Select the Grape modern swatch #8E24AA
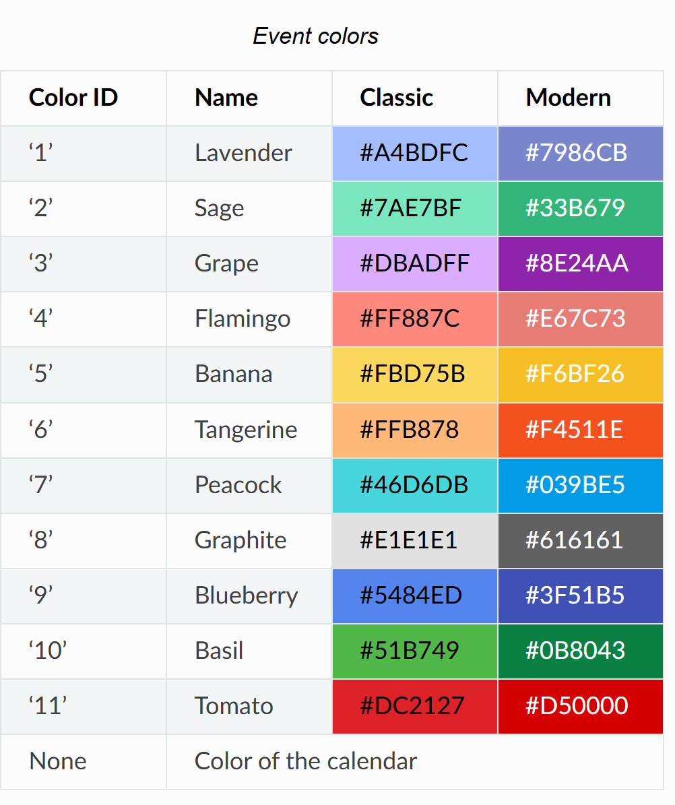Viewport: 675px width, 805px height. point(580,263)
